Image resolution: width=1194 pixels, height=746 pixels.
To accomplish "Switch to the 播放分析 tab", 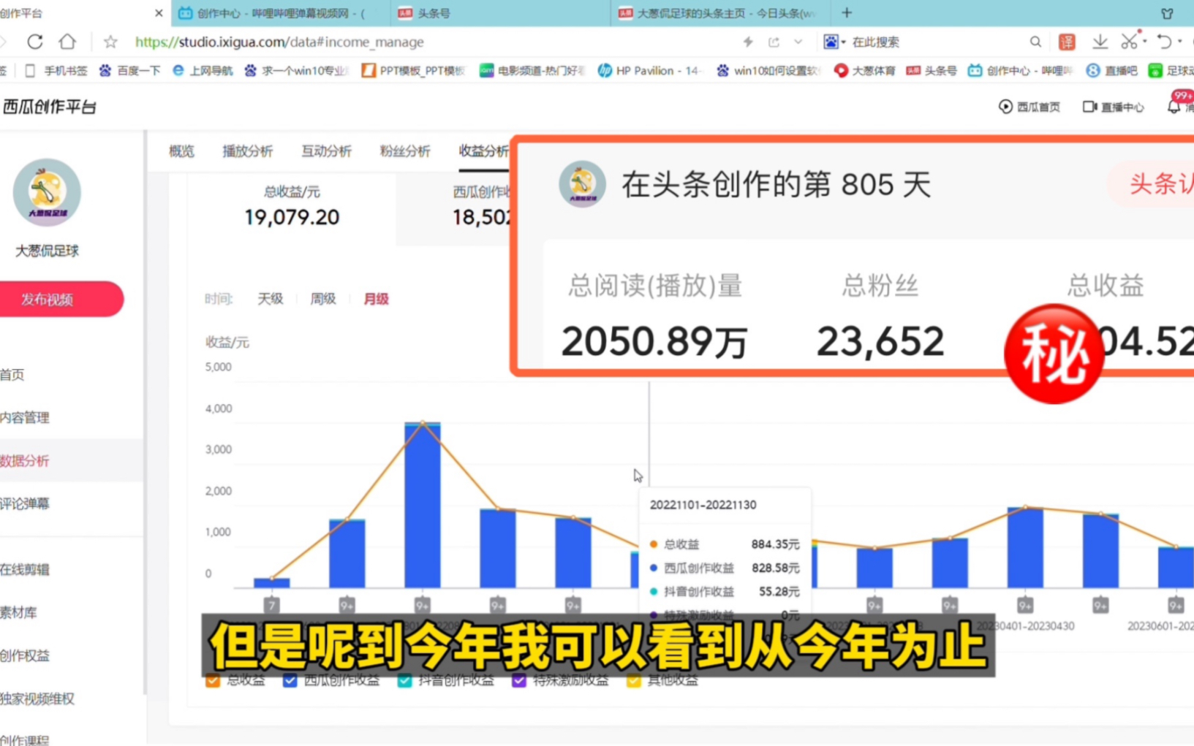I will [x=247, y=151].
